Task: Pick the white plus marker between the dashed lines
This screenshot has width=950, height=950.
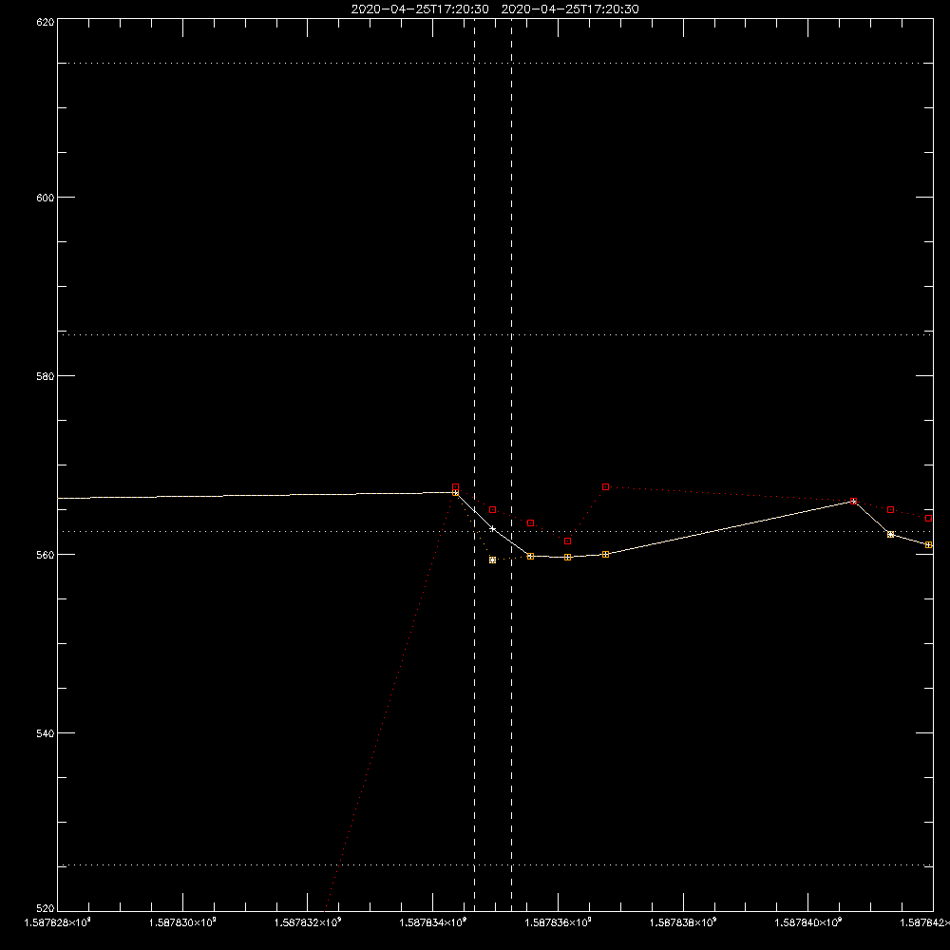Action: click(x=492, y=529)
